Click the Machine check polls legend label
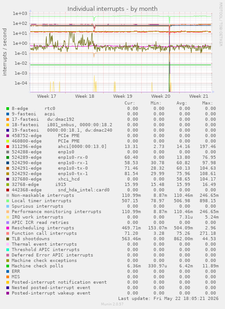Screen dimensions: 225x309 (38, 266)
